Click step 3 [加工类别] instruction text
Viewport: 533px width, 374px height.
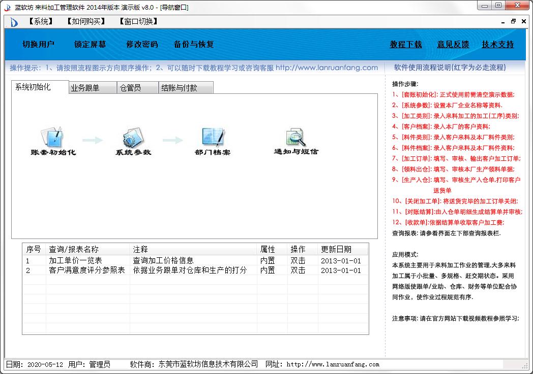(456, 116)
